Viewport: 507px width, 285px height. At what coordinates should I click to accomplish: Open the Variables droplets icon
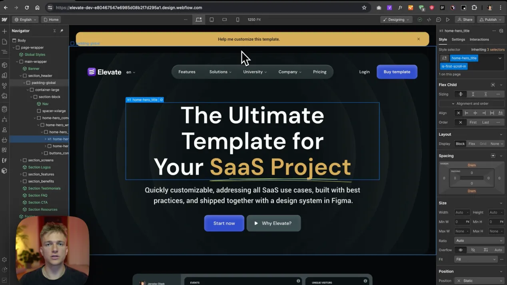tap(4, 85)
